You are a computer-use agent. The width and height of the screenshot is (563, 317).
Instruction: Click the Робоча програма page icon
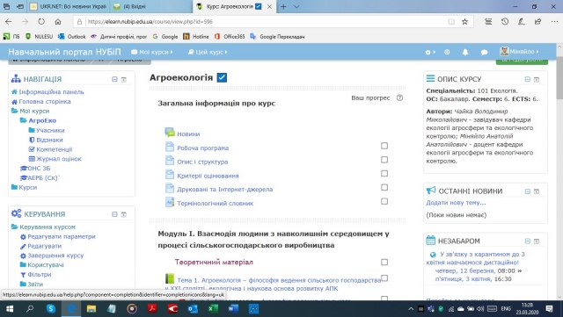tap(170, 147)
